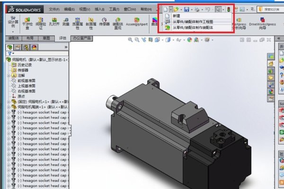This screenshot has height=189, width=284.
Task: Open the yellow folder task pane tab
Action: point(271,77)
